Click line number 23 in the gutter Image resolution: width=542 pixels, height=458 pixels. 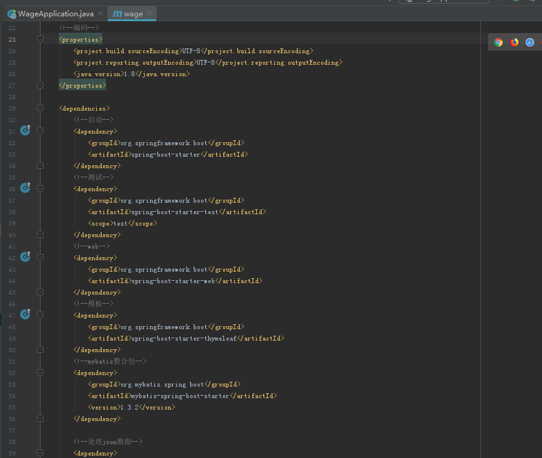pos(12,40)
